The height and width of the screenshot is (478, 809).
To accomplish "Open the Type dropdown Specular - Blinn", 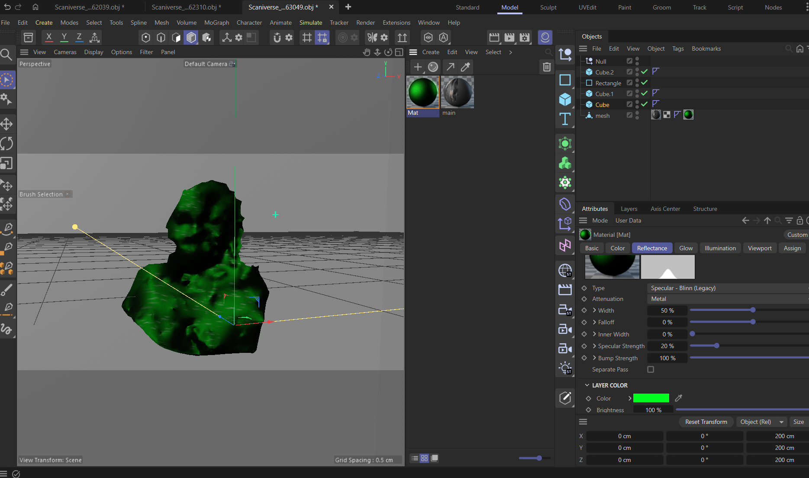I will pyautogui.click(x=727, y=288).
